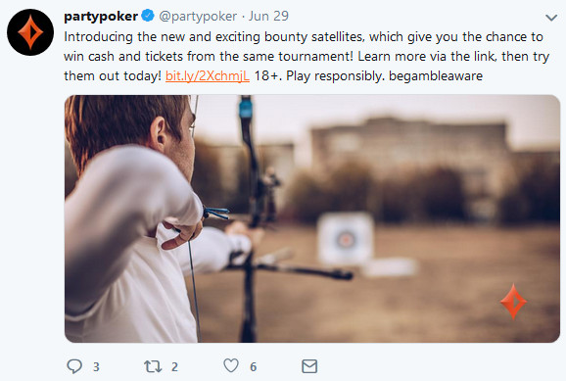Open the partypoker profile avatar
The height and width of the screenshot is (381, 566).
pyautogui.click(x=30, y=32)
